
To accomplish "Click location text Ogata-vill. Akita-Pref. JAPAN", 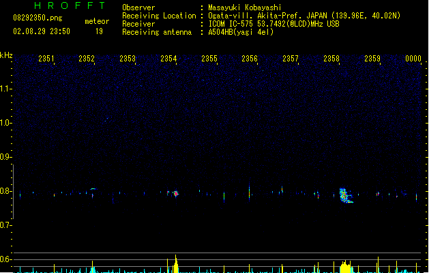I will pos(267,16).
